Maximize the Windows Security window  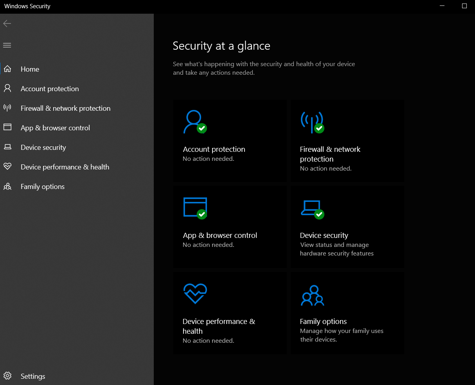[464, 6]
